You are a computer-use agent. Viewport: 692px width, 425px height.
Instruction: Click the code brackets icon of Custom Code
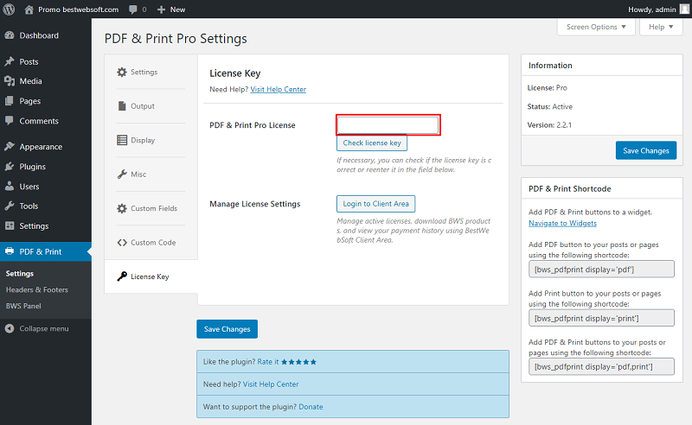point(122,243)
